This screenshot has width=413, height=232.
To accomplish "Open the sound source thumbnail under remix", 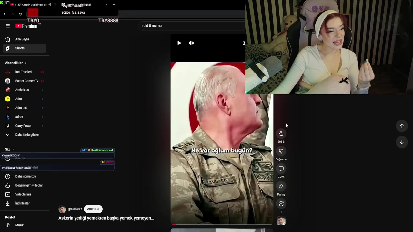I will coord(281,221).
